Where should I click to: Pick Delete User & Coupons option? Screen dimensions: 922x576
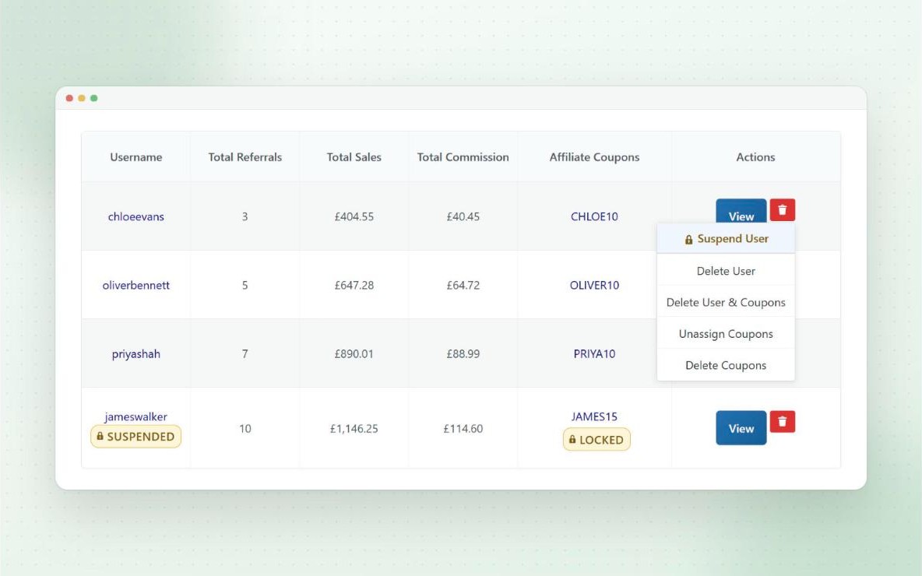726,302
